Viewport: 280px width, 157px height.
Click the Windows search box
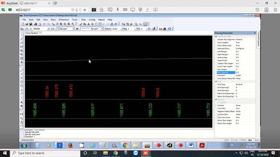(45, 153)
